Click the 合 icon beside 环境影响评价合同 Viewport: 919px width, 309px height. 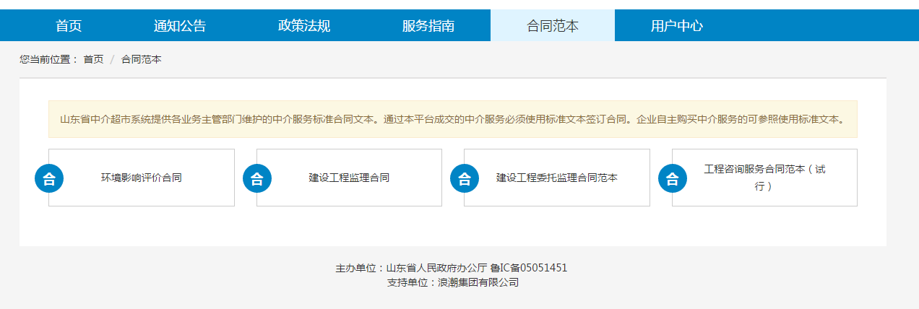[49, 178]
